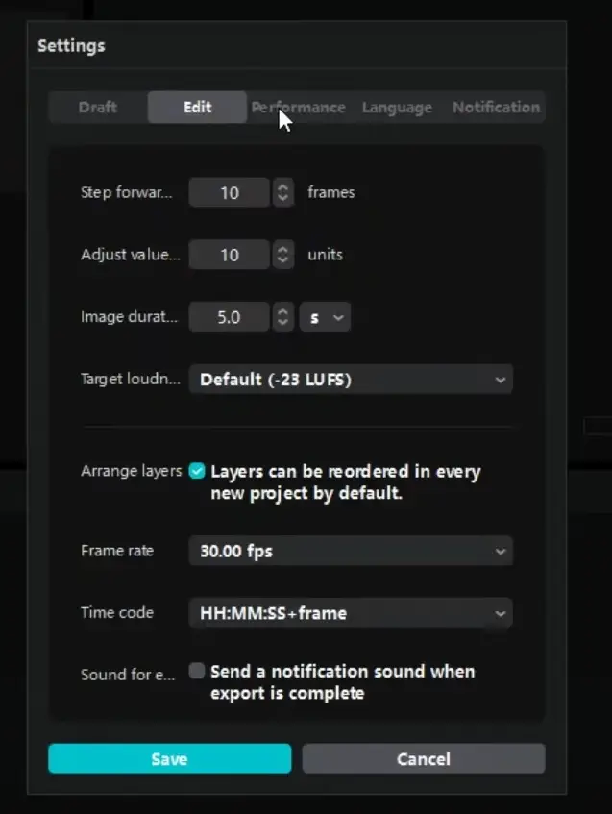612x814 pixels.
Task: Open the Language settings tab
Action: (397, 107)
